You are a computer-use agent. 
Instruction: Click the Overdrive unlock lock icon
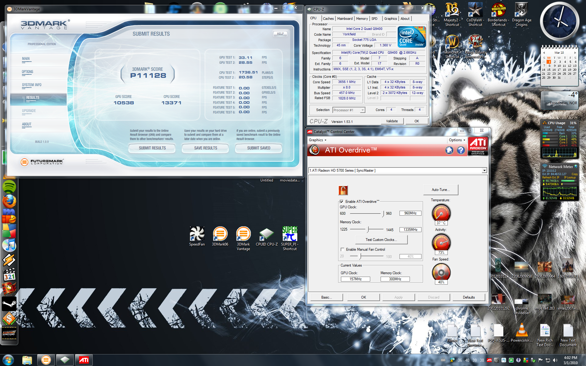tap(343, 190)
